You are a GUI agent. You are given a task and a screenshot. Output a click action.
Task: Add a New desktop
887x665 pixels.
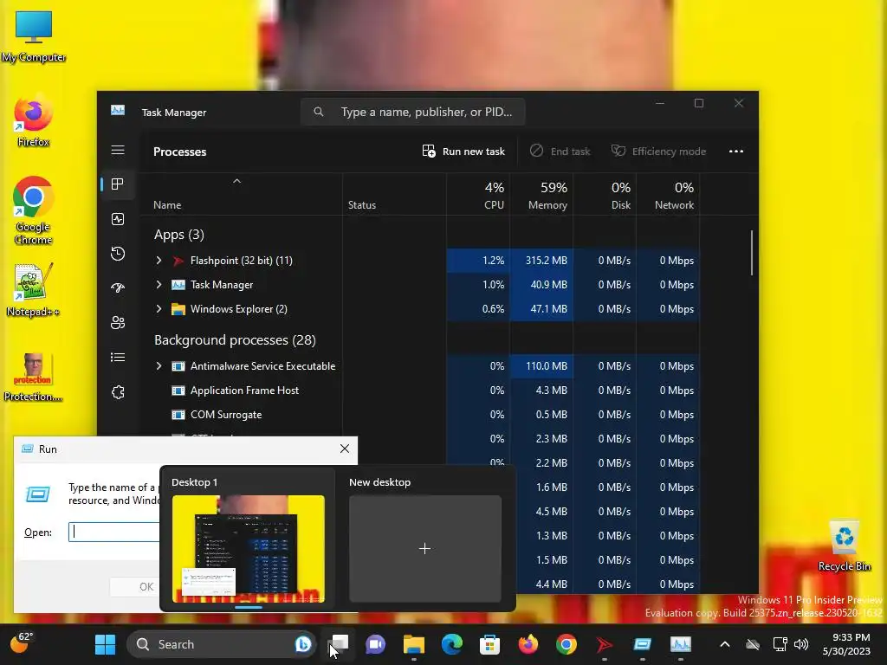click(424, 548)
